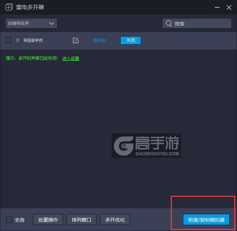Open the 多开优化 button
The width and height of the screenshot is (237, 231).
point(115,219)
